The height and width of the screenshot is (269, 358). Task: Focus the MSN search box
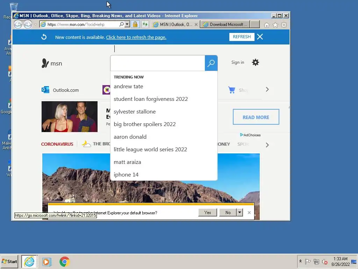coord(158,63)
